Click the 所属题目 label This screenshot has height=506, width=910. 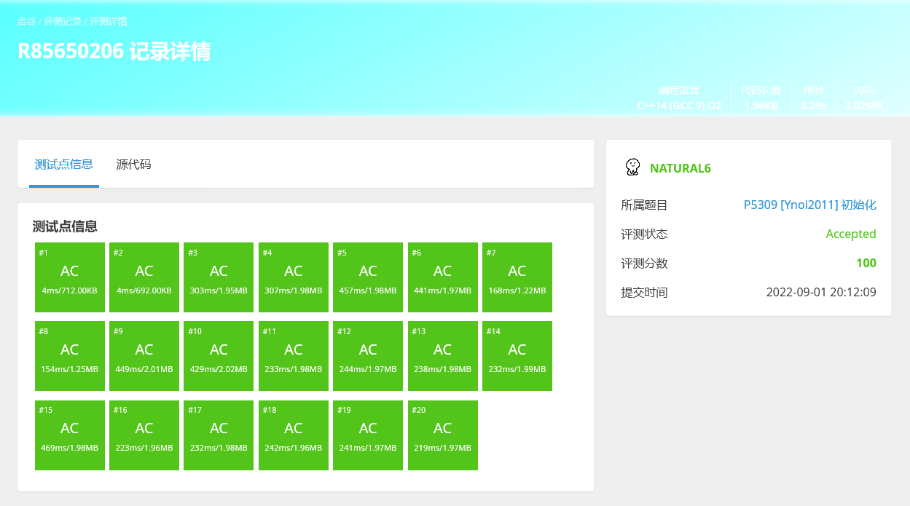(x=644, y=205)
